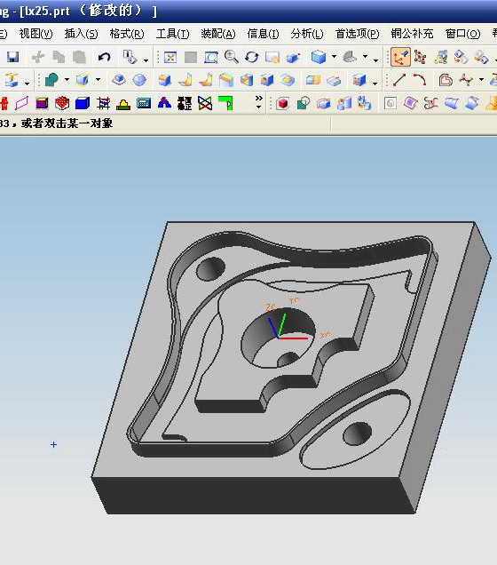
Task: Click the central circular hole of the model
Action: [x=278, y=338]
